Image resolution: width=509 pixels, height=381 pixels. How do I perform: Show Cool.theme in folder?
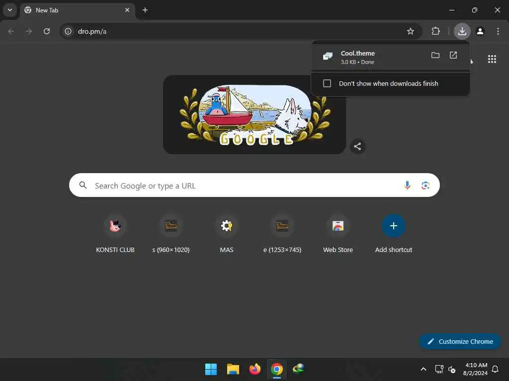435,55
